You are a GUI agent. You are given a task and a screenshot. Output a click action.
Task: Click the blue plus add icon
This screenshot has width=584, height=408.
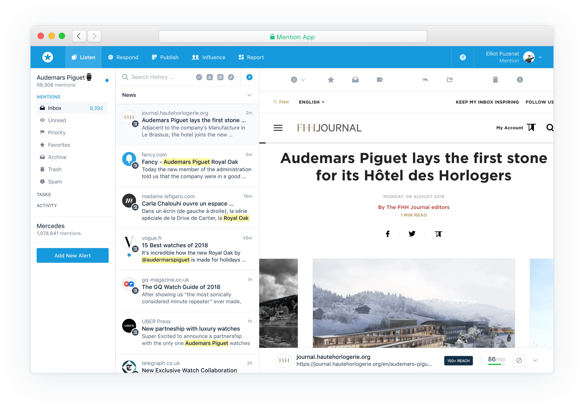pos(249,77)
